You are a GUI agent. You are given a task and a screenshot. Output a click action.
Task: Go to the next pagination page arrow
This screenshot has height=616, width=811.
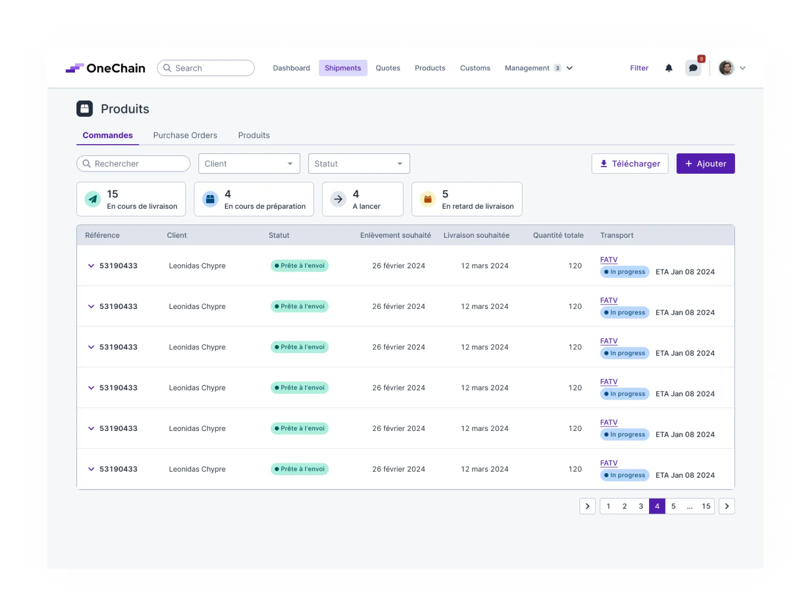click(x=726, y=506)
